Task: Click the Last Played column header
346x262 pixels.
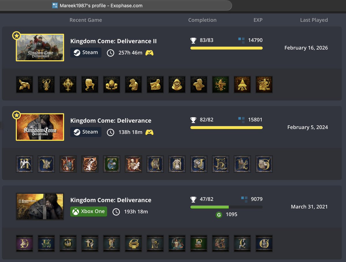Action: (314, 20)
